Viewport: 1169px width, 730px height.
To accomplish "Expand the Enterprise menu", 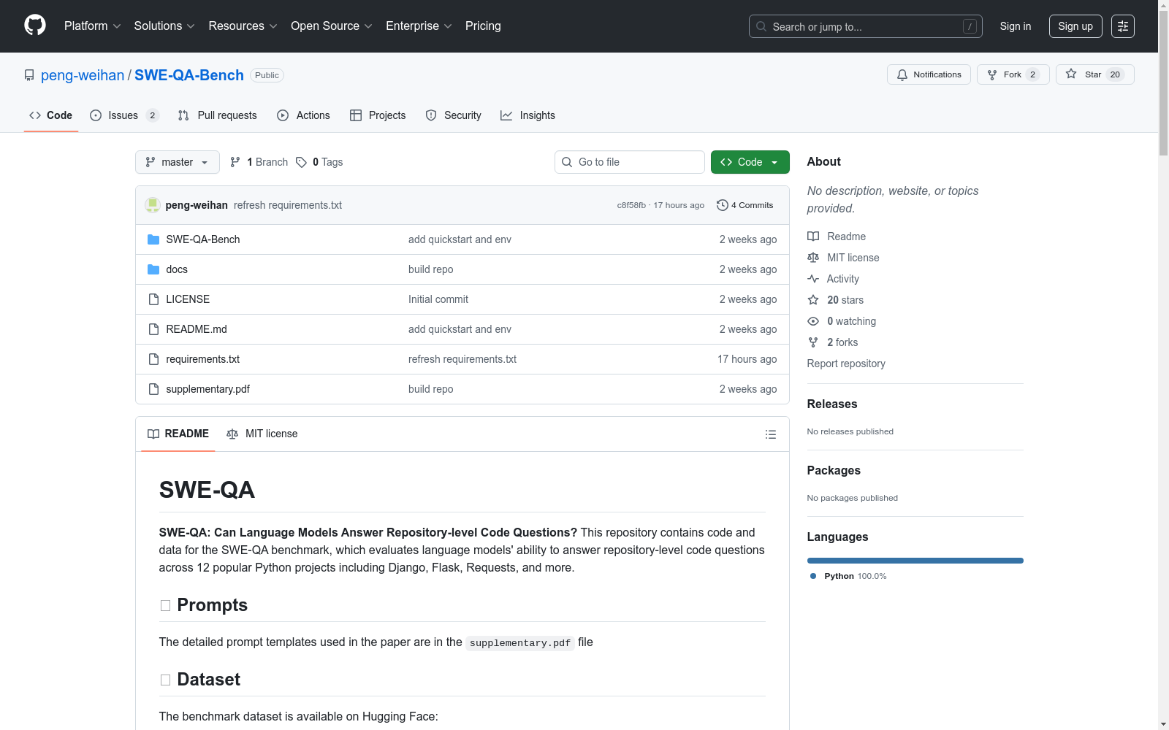I will pos(419,26).
